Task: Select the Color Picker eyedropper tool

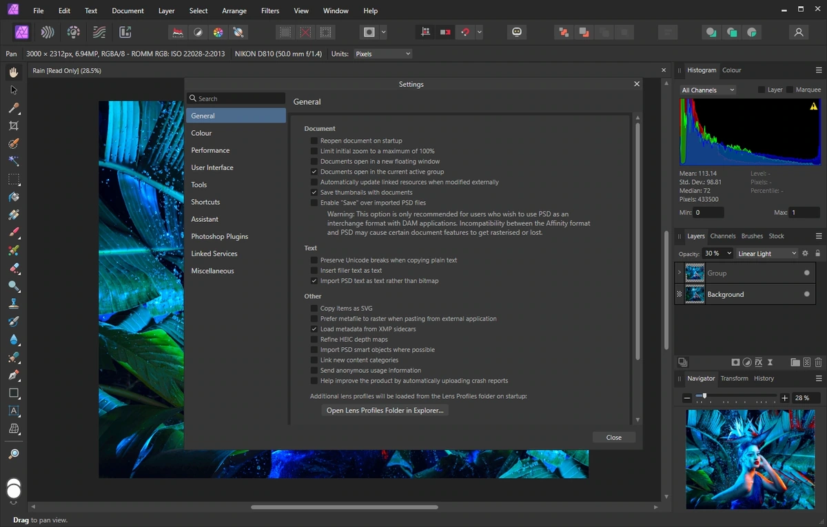Action: point(14,107)
